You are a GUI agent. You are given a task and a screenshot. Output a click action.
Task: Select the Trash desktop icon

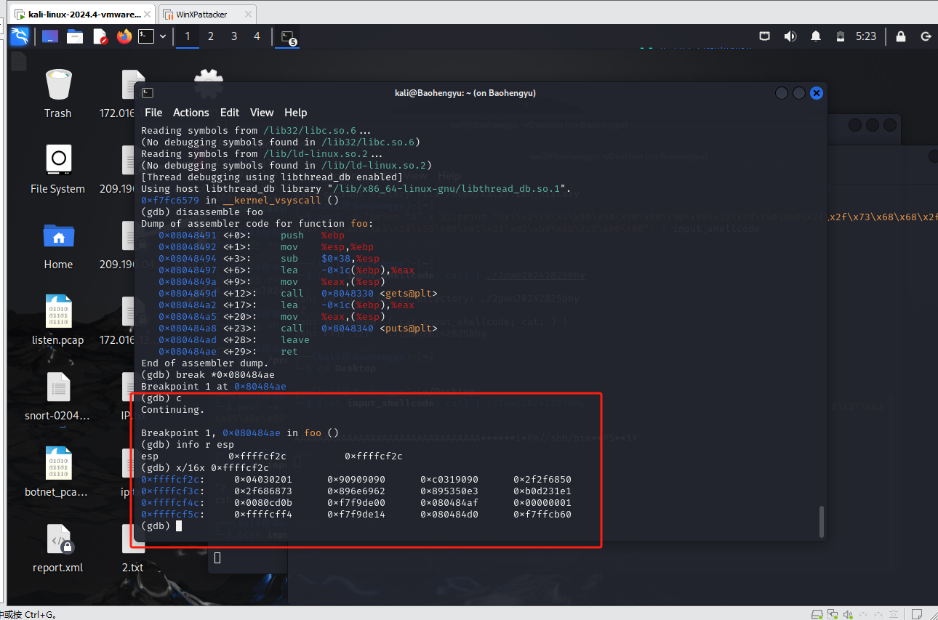click(57, 93)
